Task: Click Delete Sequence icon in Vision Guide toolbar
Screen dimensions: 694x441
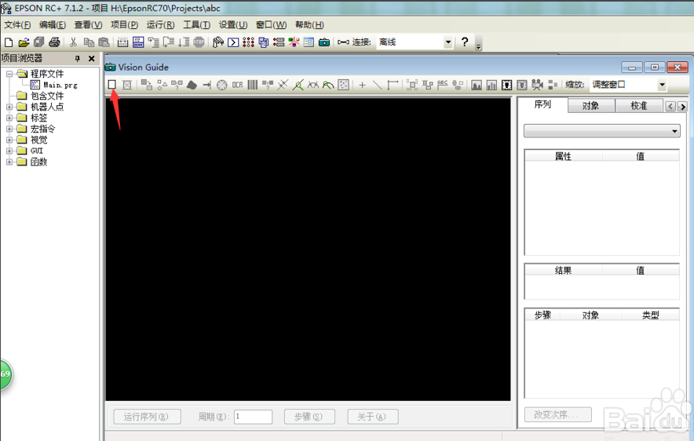Action: (x=127, y=85)
